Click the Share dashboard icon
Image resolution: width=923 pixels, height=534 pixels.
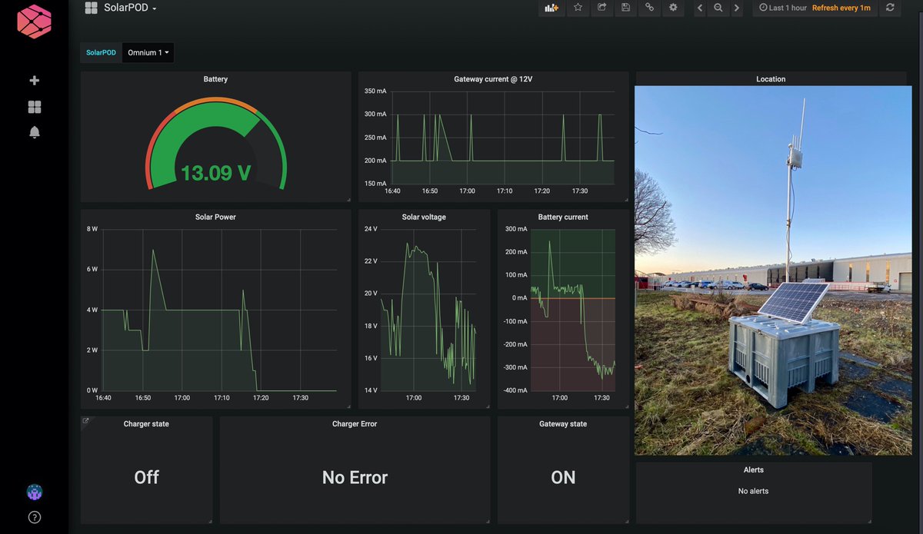[x=602, y=8]
